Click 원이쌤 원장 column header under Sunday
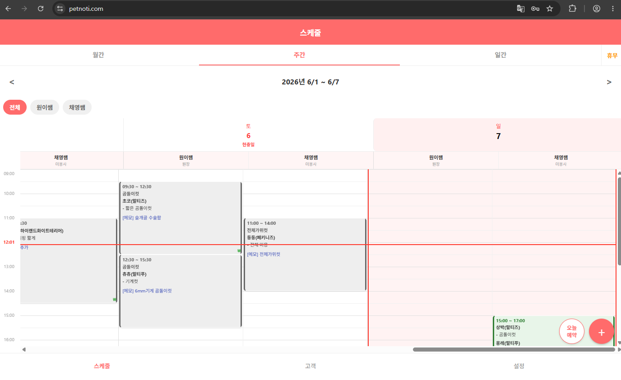Viewport: 621px width, 380px height. pos(436,160)
